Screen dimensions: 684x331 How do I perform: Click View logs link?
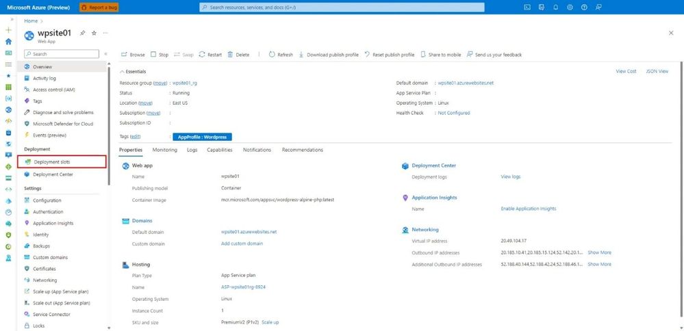[510, 177]
